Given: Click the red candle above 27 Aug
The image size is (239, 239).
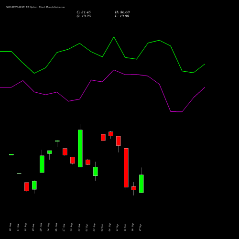Looking at the screenshot, I should pyautogui.click(x=65, y=152).
